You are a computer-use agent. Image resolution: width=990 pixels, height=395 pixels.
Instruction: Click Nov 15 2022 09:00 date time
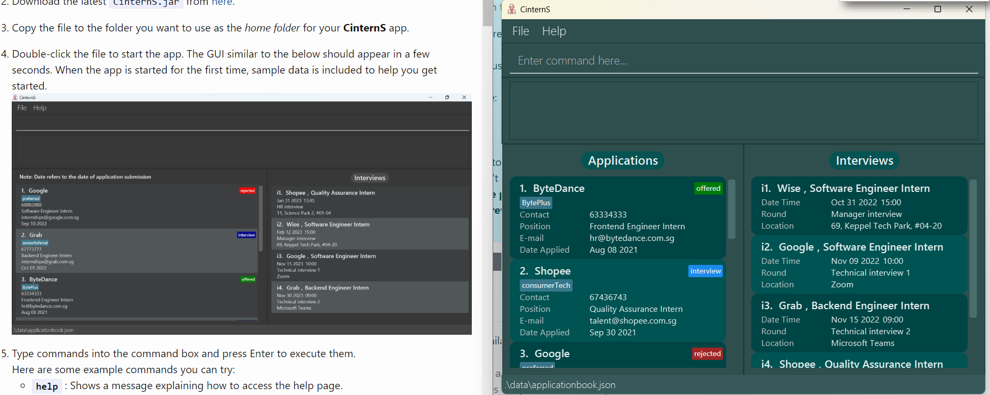[x=867, y=320]
